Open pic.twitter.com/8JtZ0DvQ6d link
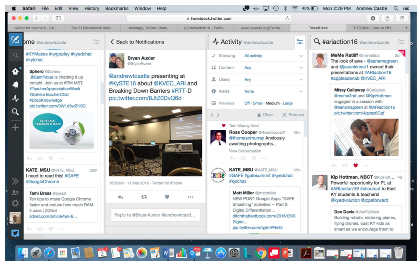Viewport: 420px width, 265px height. click(145, 98)
